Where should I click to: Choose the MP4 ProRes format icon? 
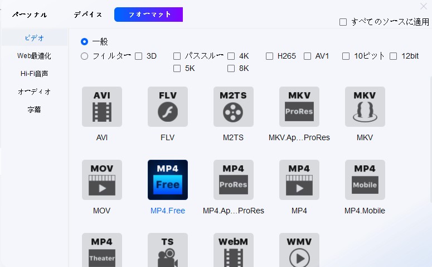click(234, 180)
